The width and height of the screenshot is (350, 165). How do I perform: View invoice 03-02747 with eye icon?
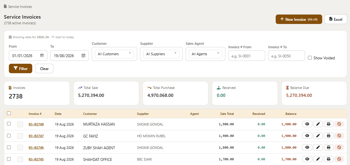307,136
